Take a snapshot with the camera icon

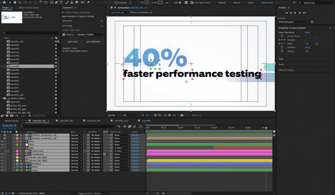182,115
